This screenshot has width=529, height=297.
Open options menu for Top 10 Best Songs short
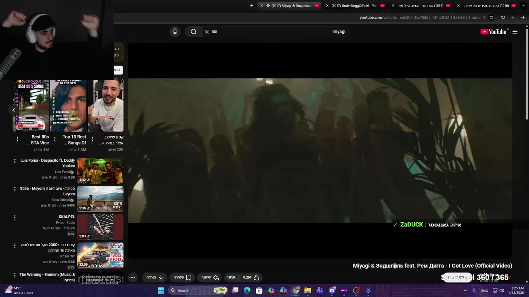[x=55, y=139]
